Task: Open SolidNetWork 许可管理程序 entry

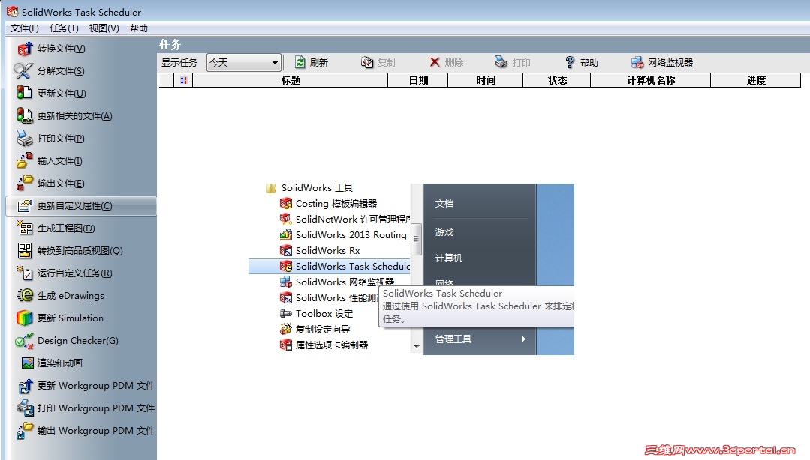Action: click(x=345, y=220)
